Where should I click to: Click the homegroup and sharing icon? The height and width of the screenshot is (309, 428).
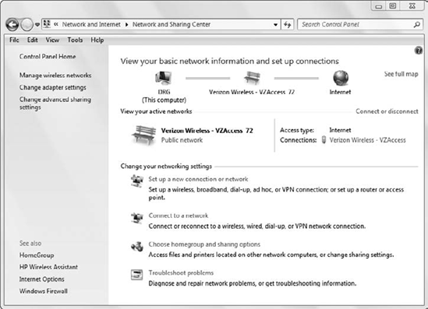[137, 246]
